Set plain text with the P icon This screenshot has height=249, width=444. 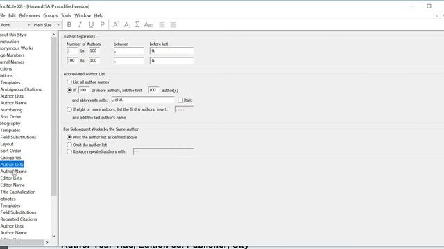(102, 25)
